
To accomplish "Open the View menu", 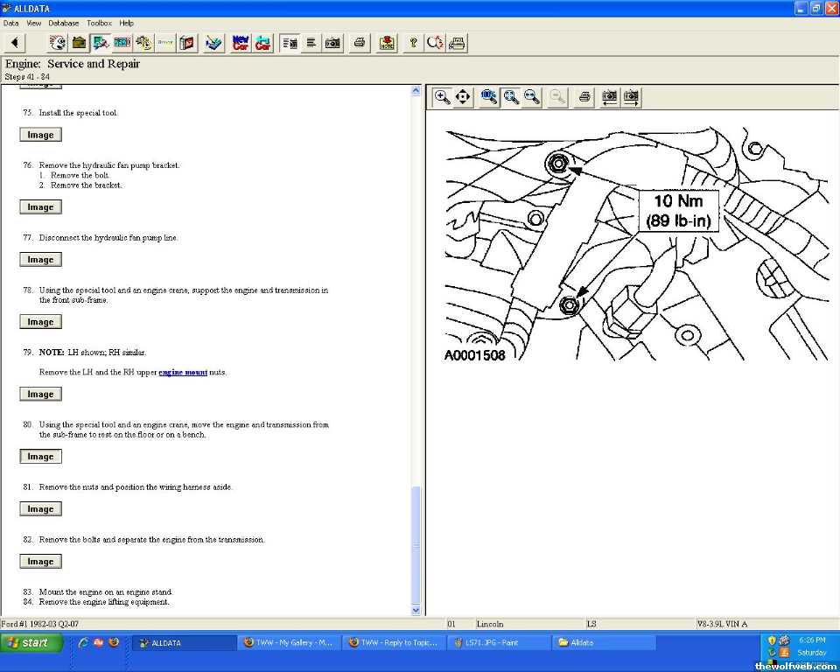I will pos(34,23).
